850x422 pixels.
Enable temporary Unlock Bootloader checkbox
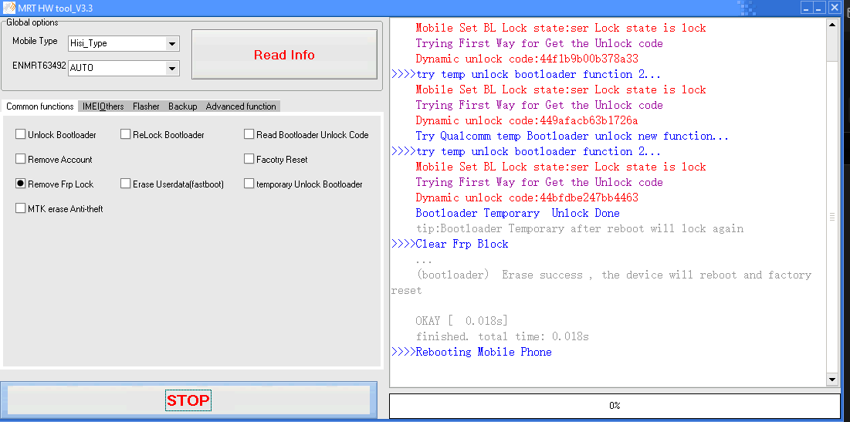pos(249,184)
